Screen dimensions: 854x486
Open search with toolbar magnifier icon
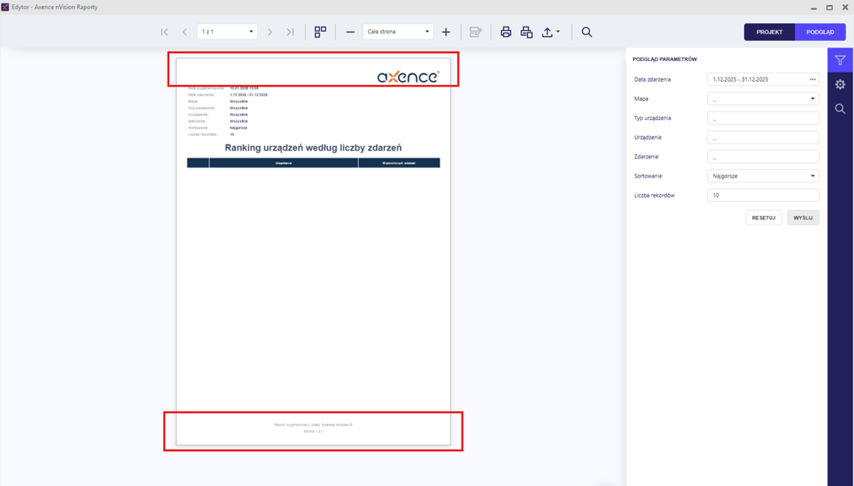(587, 32)
